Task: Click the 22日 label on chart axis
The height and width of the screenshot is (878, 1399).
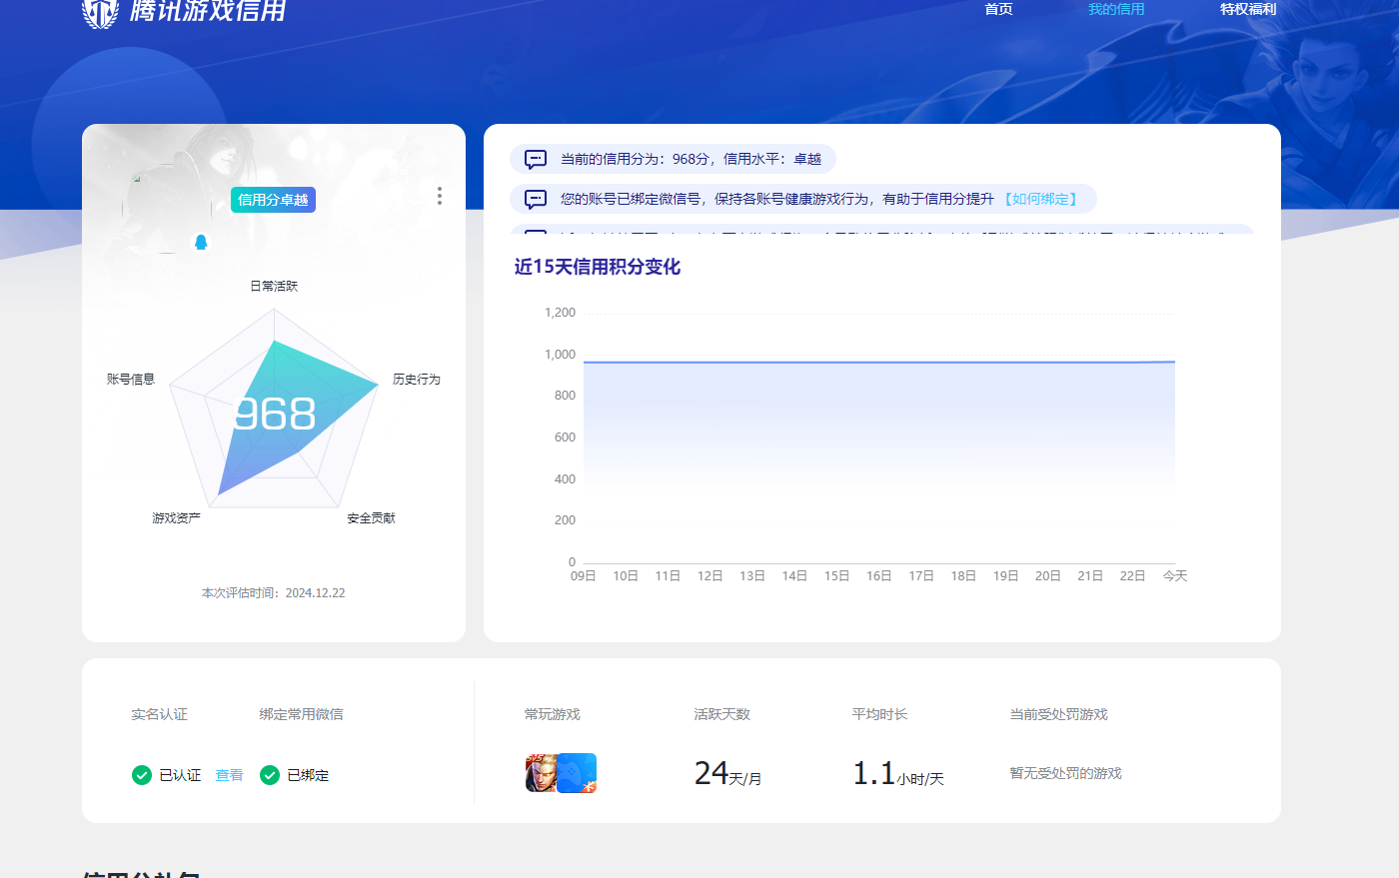Action: 1132,576
